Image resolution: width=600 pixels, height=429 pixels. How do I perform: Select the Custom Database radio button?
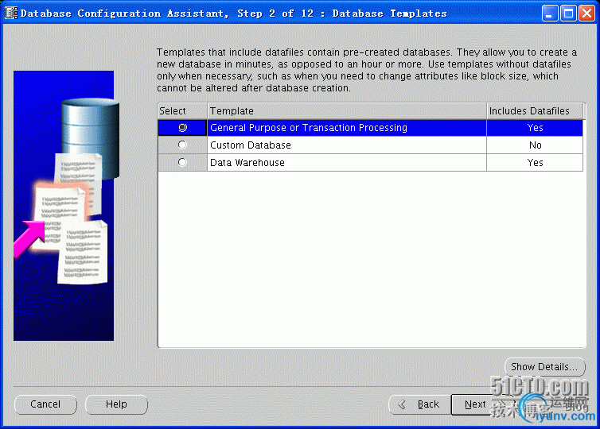[182, 145]
